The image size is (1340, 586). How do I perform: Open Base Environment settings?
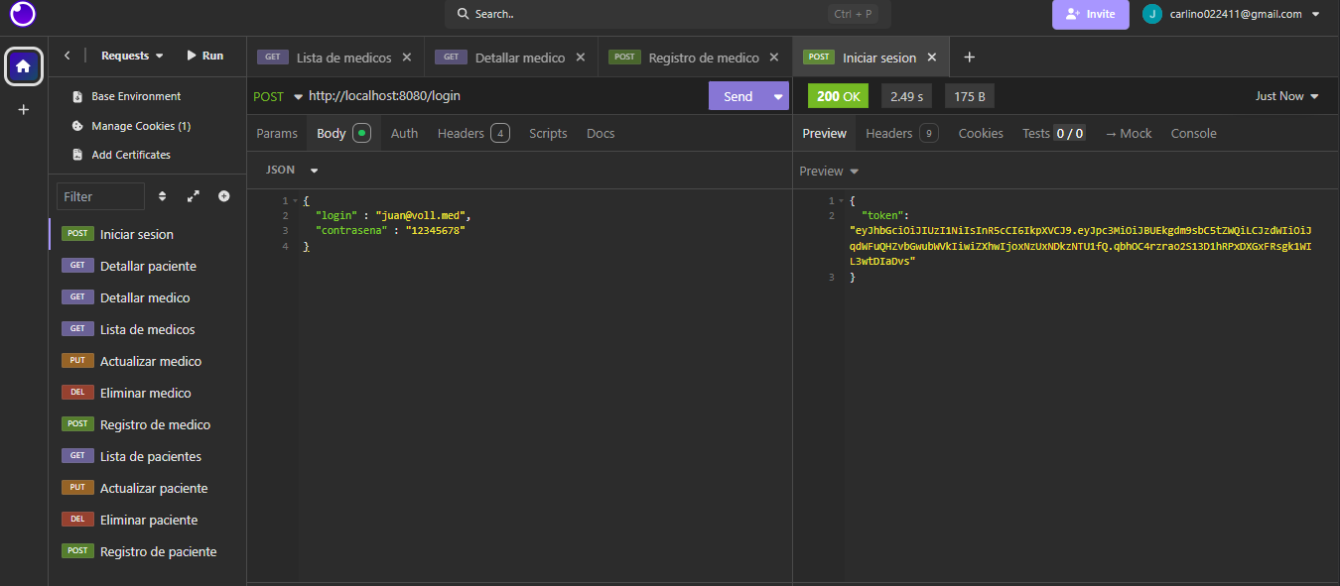[127, 96]
